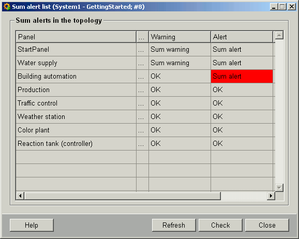Click the gear application icon in title bar

coord(7,7)
